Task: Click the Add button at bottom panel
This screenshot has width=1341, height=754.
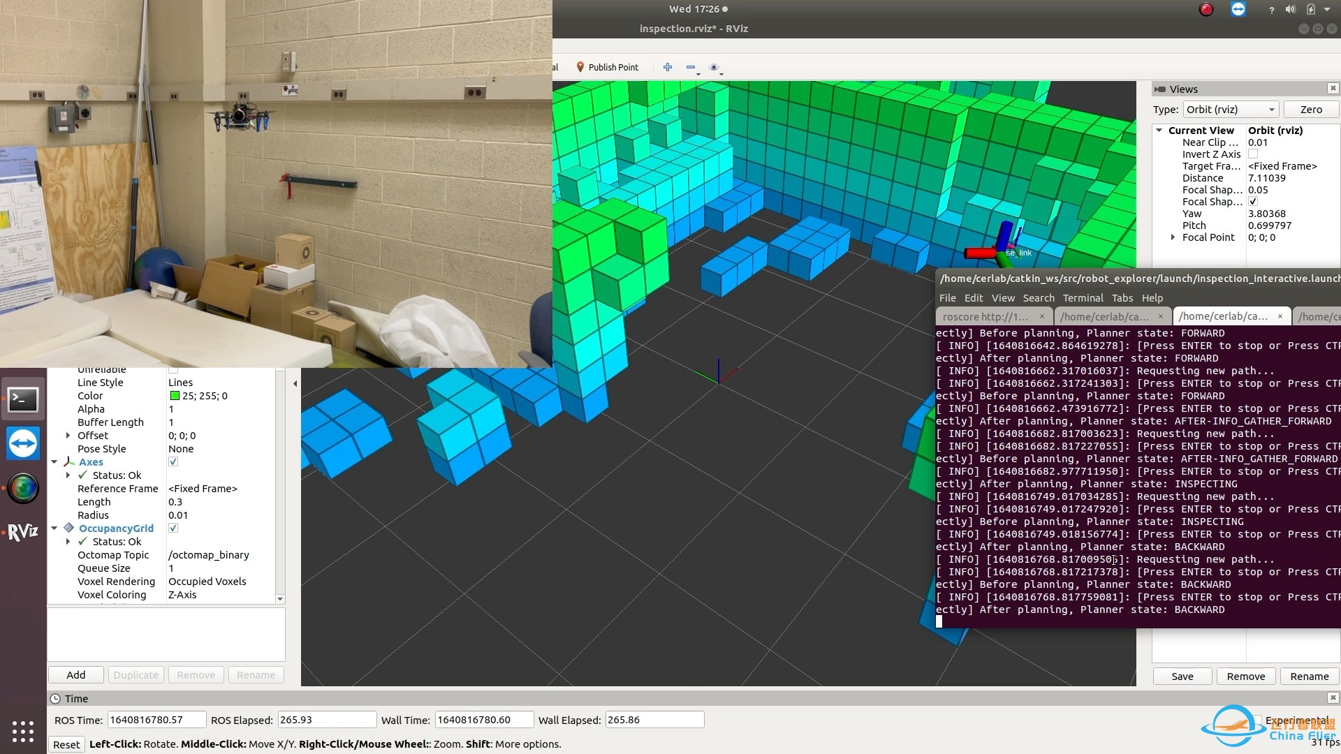Action: coord(75,675)
